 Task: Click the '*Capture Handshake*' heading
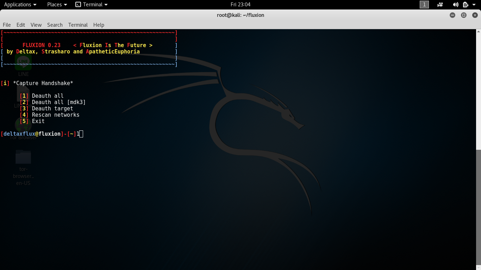point(43,83)
